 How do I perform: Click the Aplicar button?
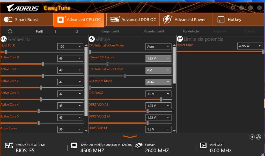pos(249,31)
